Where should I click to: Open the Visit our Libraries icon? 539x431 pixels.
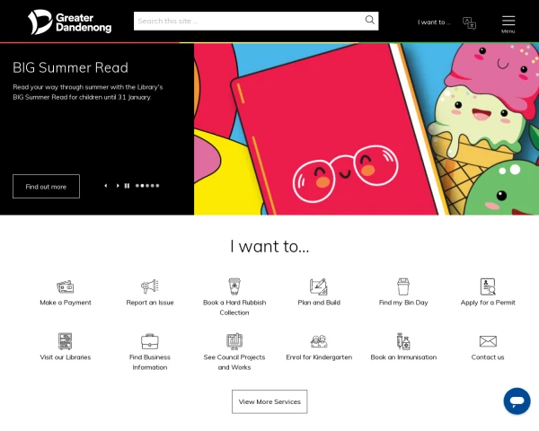[66, 341]
